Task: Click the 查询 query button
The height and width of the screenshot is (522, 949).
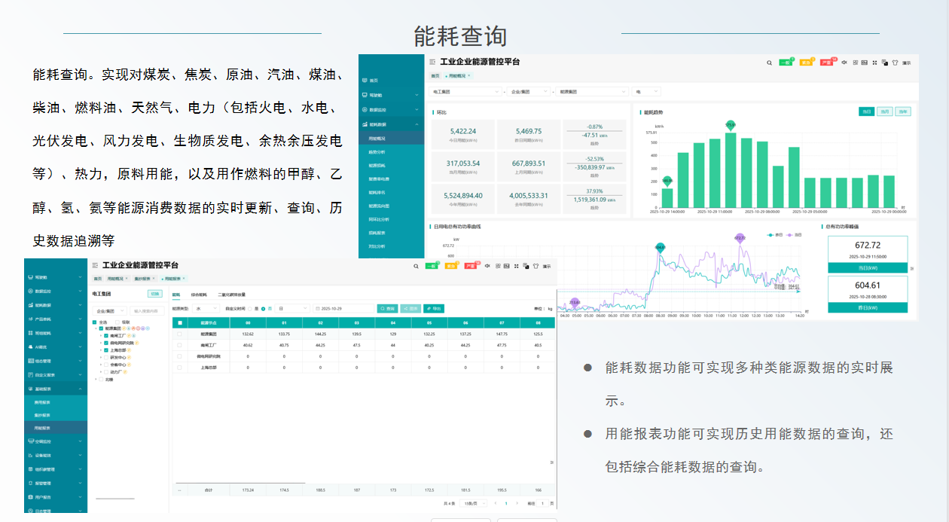Action: click(387, 308)
